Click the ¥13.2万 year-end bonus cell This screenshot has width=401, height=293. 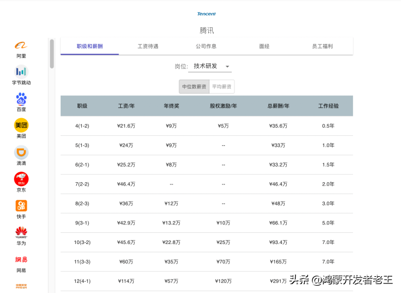click(x=172, y=223)
